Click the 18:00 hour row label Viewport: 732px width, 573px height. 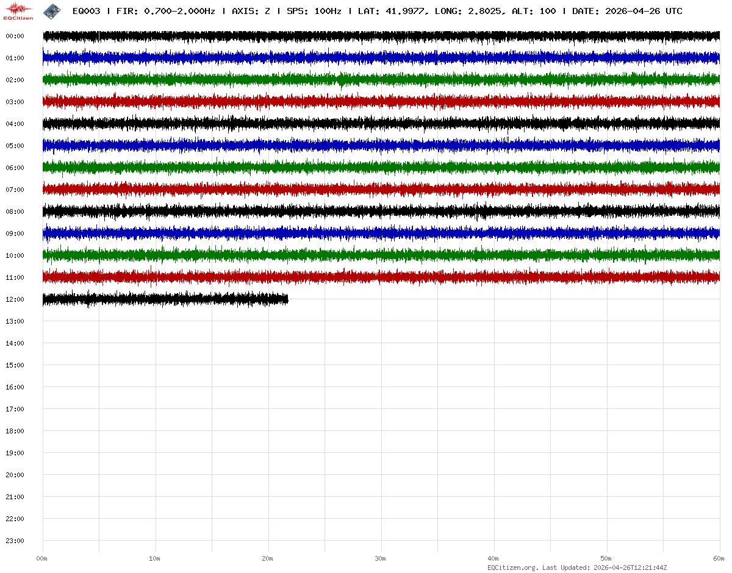coord(15,431)
